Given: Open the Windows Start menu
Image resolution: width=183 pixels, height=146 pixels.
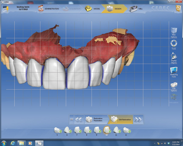Looking at the screenshot, I should click(4, 143).
